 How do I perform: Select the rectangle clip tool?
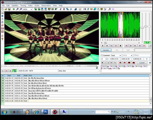pos(3,28)
